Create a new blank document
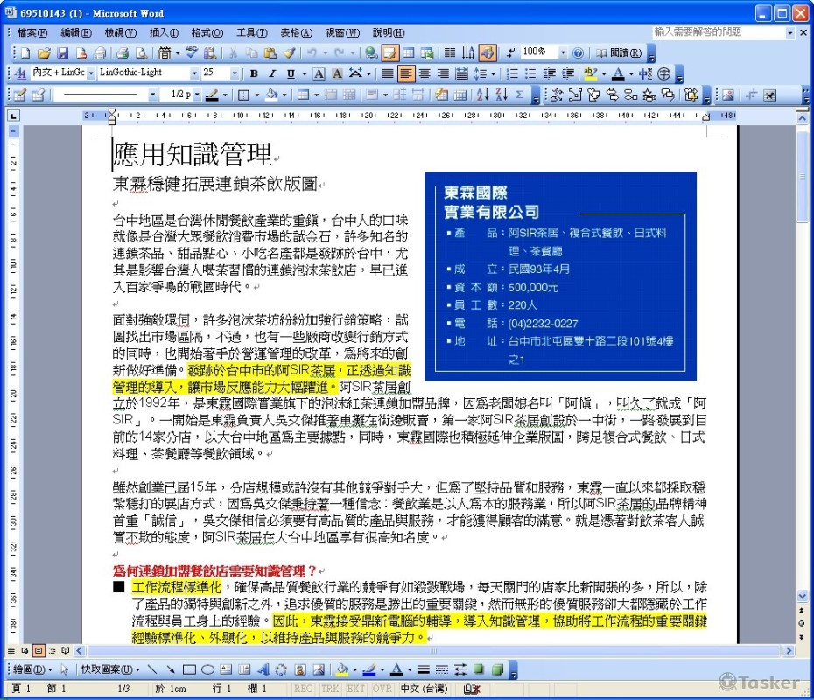The height and width of the screenshot is (700, 814). click(25, 52)
